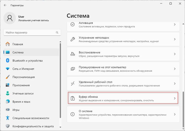Click the Удаленный рабочий стол icon

[x=73, y=83]
